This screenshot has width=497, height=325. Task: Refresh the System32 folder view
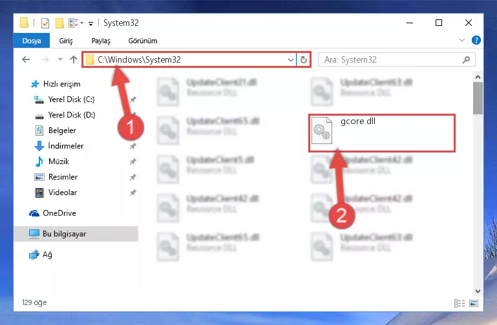click(x=304, y=59)
